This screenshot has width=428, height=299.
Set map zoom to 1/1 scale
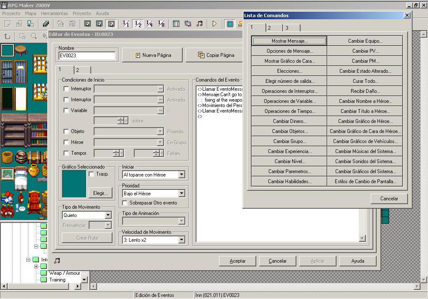pos(126,24)
